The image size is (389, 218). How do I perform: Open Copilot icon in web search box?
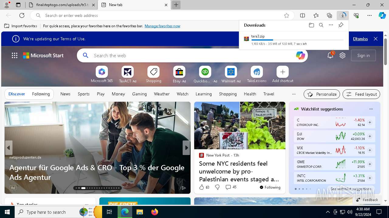(x=300, y=55)
